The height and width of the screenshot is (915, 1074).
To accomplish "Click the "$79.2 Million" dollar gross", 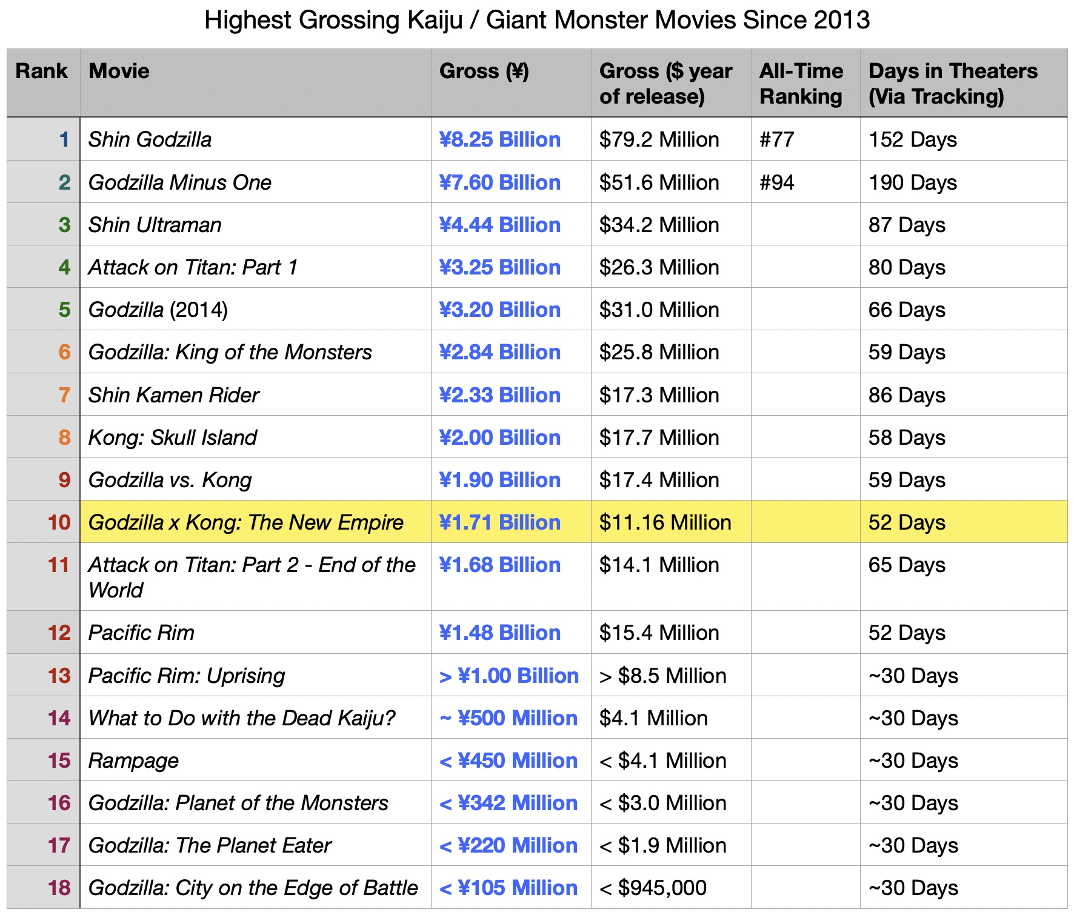I will click(659, 139).
